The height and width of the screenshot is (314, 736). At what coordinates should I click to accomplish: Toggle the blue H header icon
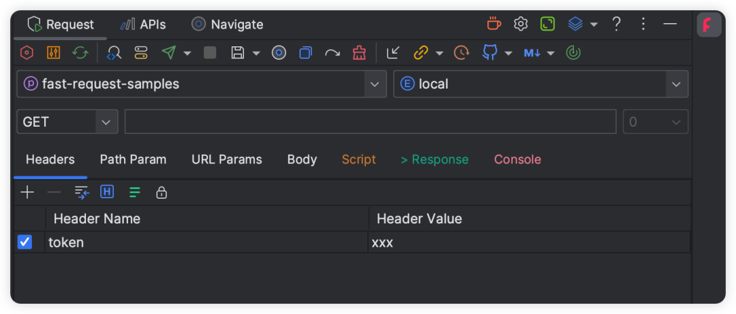107,192
